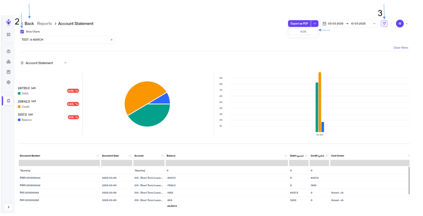The image size is (423, 216).
Task: Click the Export as PDF button
Action: 299,24
